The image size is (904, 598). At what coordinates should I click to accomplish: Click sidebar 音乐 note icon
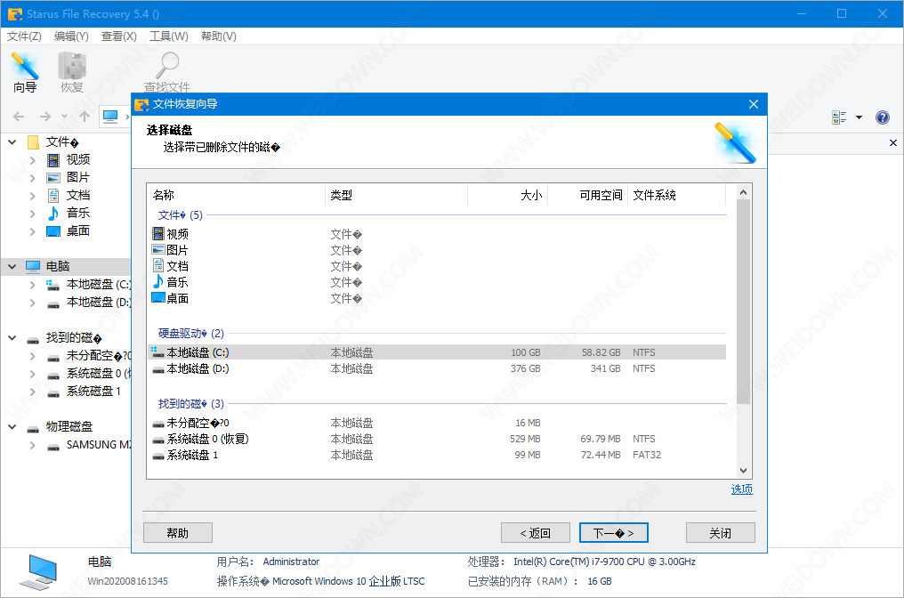[53, 214]
